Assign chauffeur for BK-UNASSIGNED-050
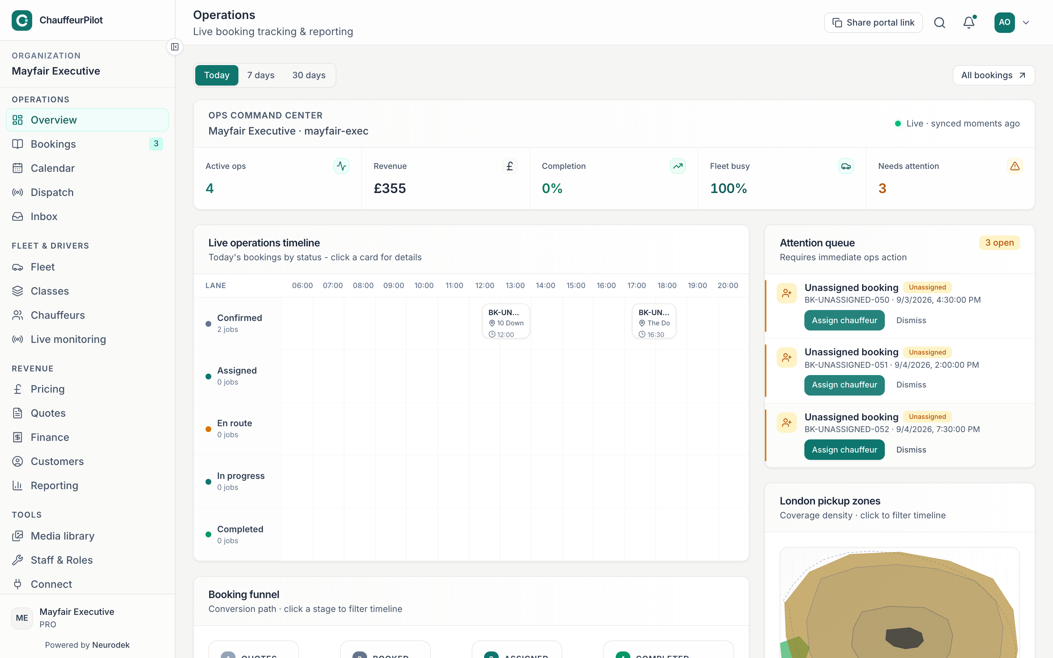The width and height of the screenshot is (1053, 658). point(844,320)
